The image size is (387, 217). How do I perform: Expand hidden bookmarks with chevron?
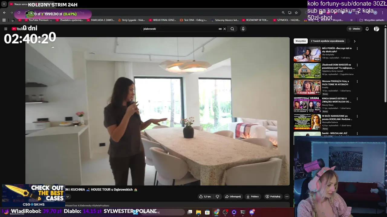[351, 20]
